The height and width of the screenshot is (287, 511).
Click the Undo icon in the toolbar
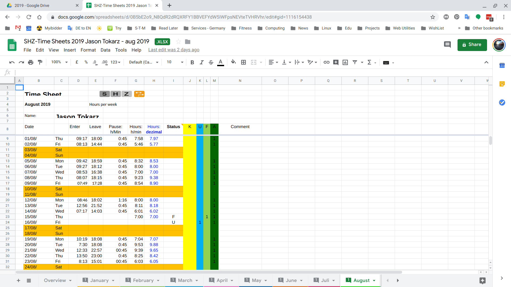click(11, 62)
